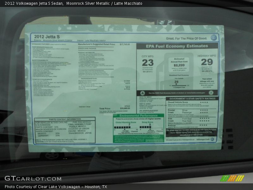
Task: Click the 'PERFORMANCE/HANDLING' section heading
Action: coord(42,47)
